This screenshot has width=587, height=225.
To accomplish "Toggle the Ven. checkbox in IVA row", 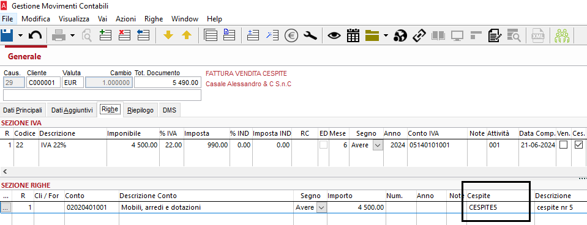I will (x=563, y=145).
